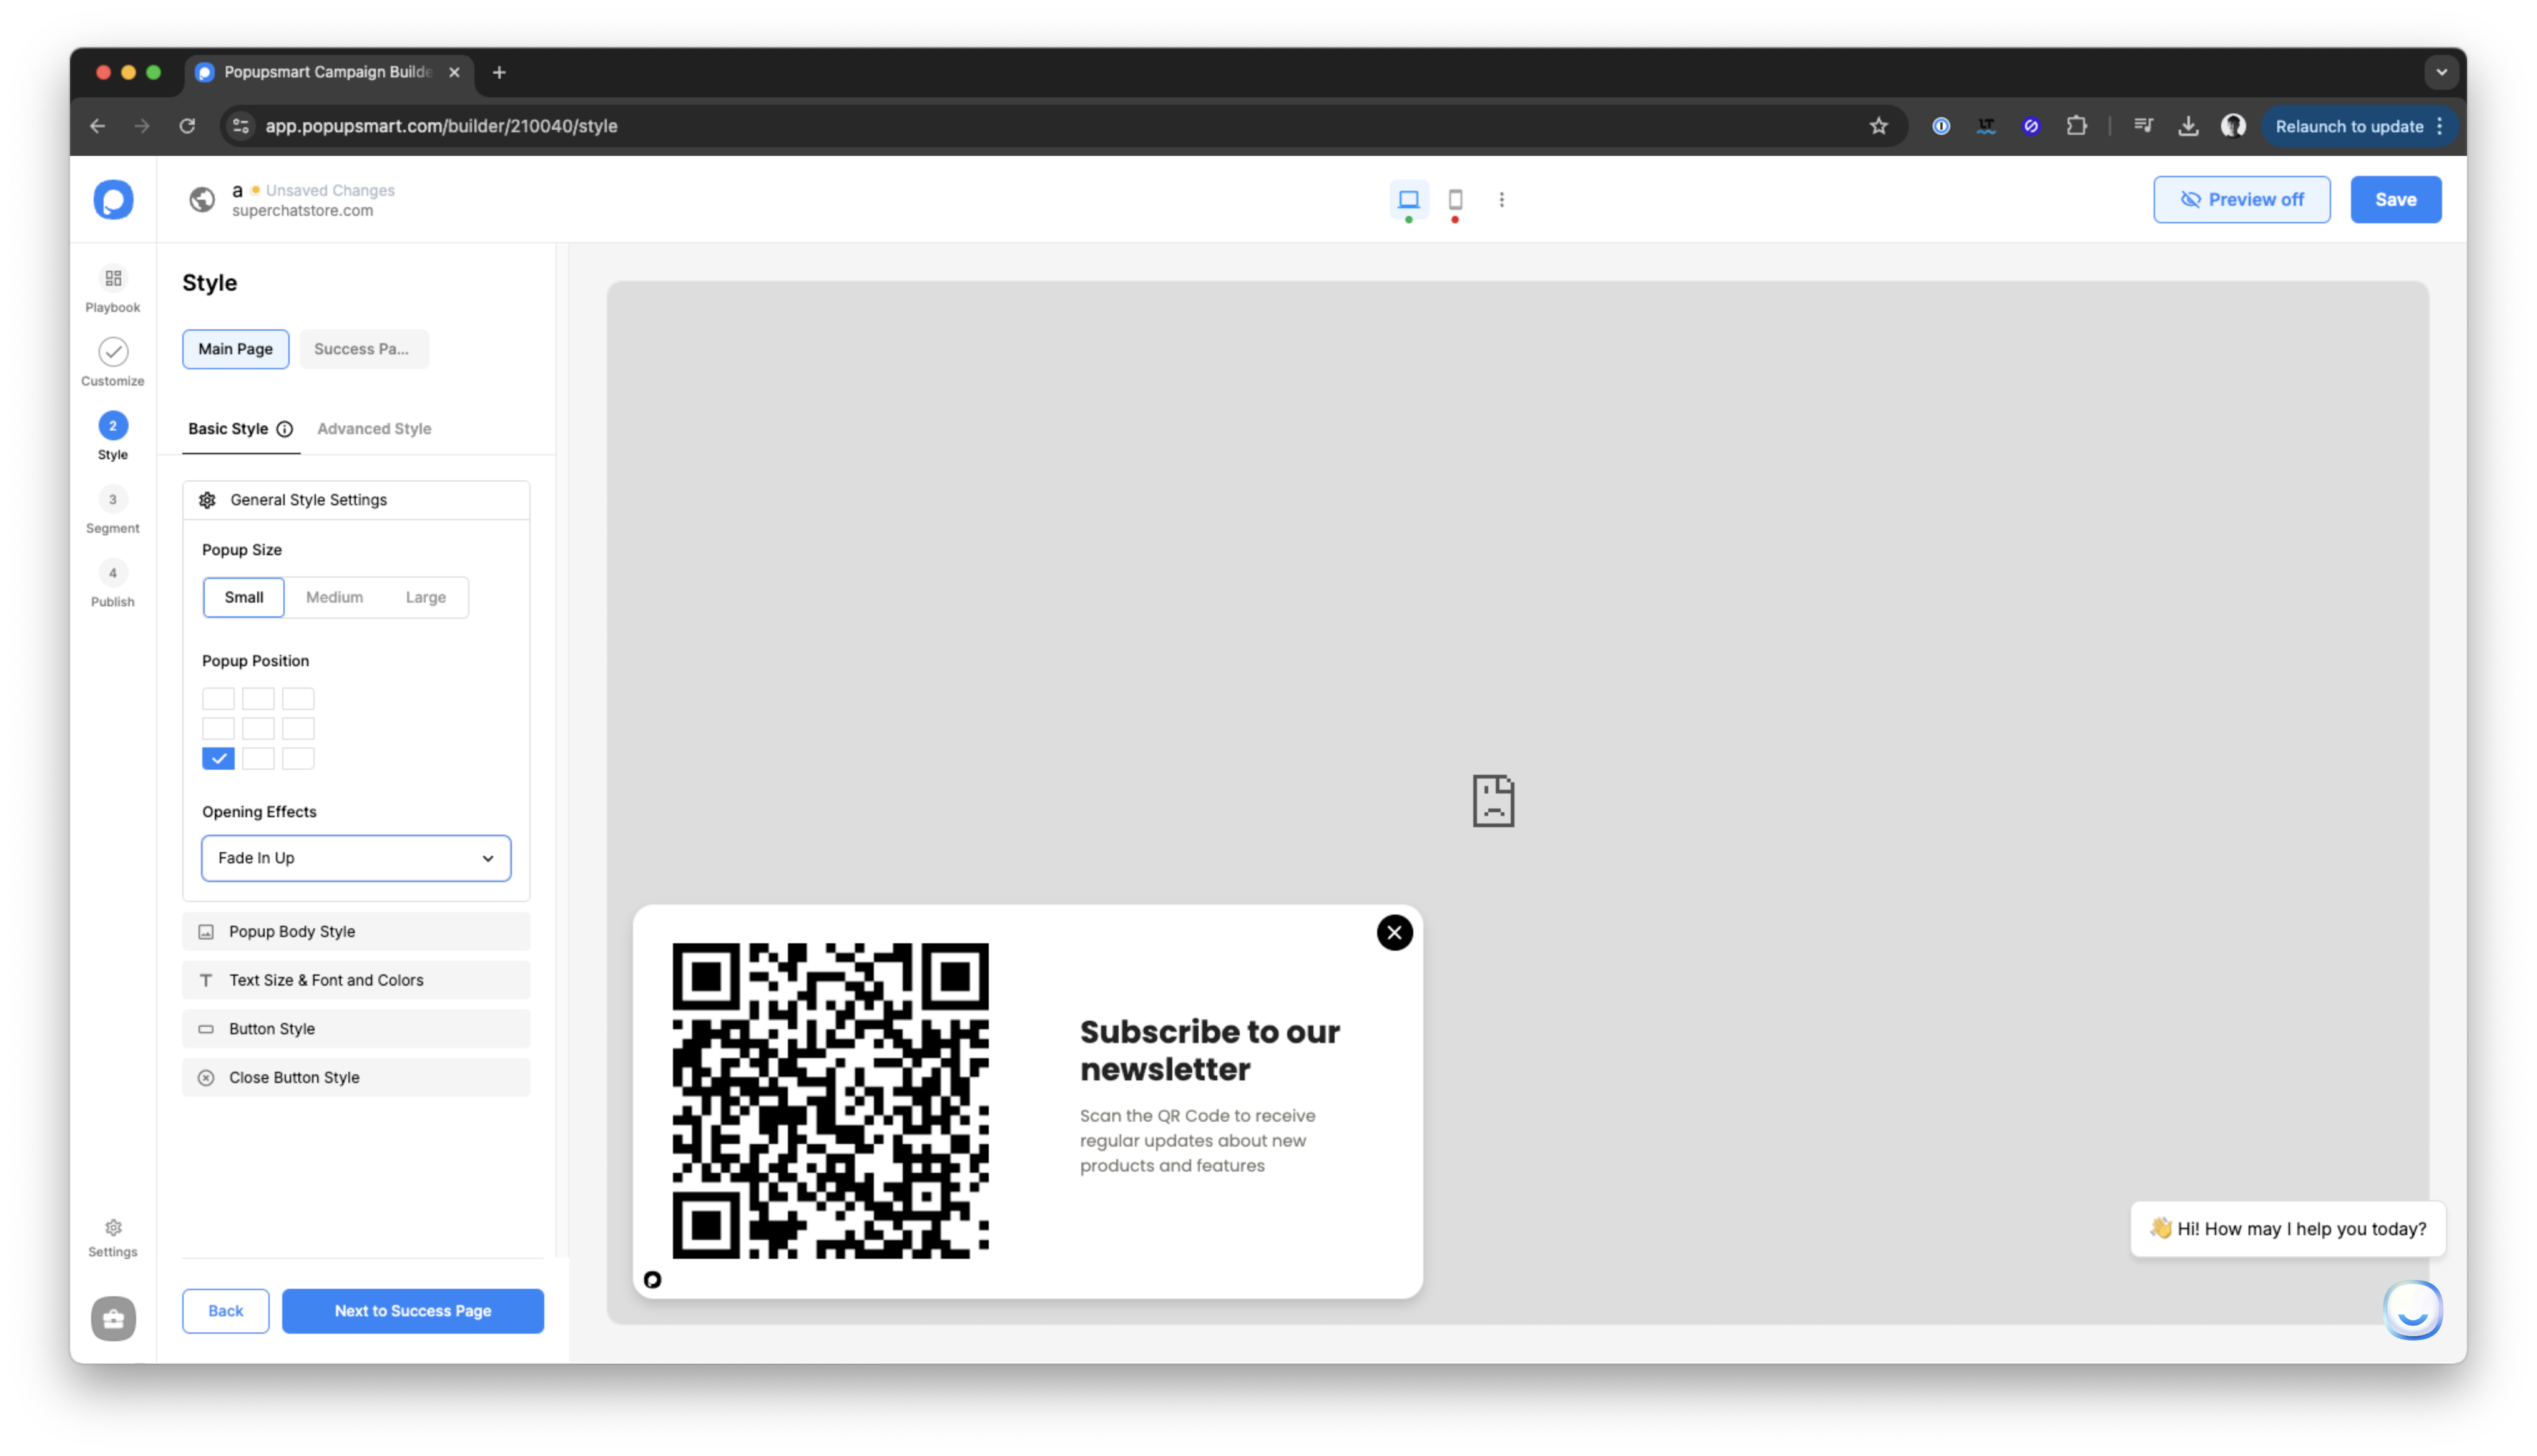Open the three-dot more options menu
2537x1456 pixels.
pyautogui.click(x=1501, y=200)
